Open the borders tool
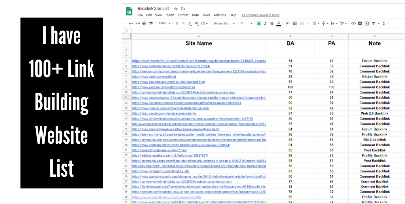Viewport: 405px width, 204px height. [x=295, y=24]
